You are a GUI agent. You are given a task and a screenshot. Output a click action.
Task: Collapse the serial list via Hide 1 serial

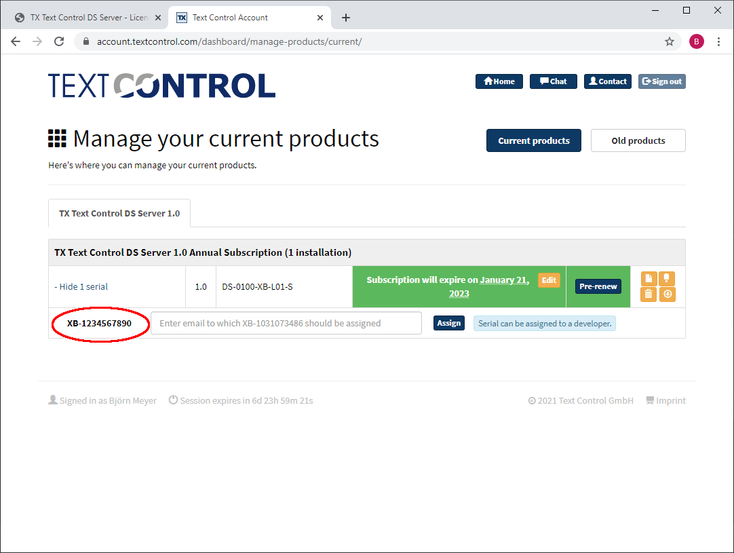coord(81,286)
